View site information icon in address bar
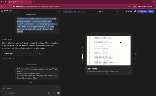The height and width of the screenshot is (96, 156). pyautogui.click(x=14, y=6)
